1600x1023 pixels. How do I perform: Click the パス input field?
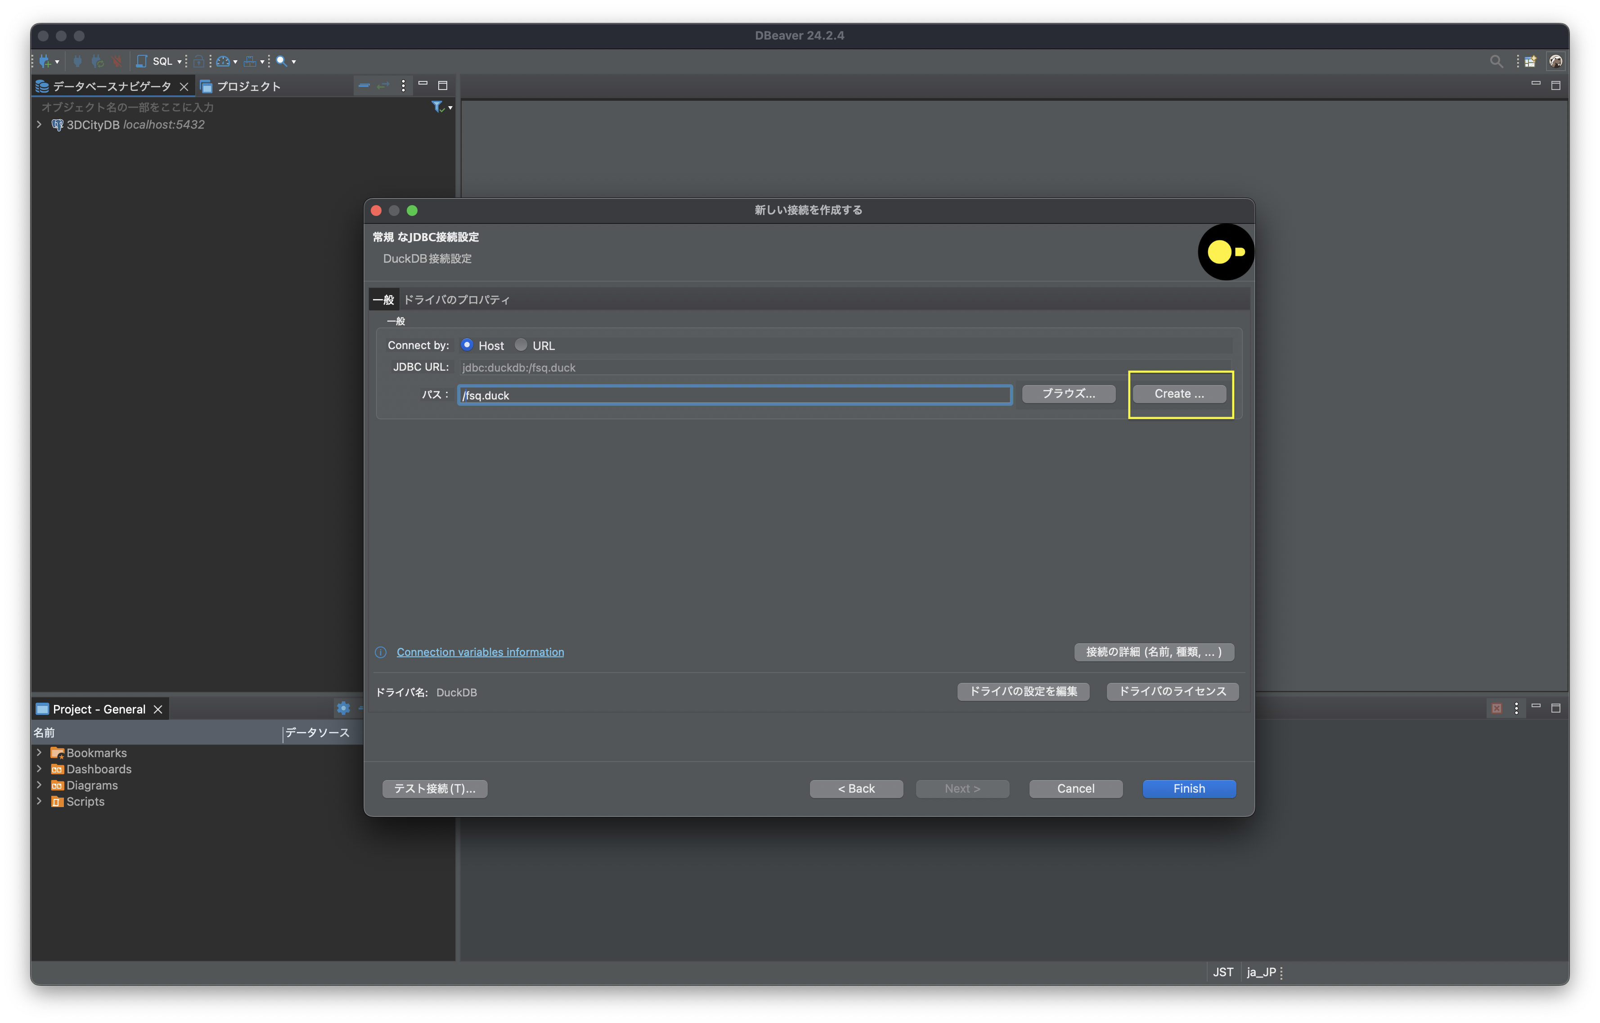tap(734, 395)
